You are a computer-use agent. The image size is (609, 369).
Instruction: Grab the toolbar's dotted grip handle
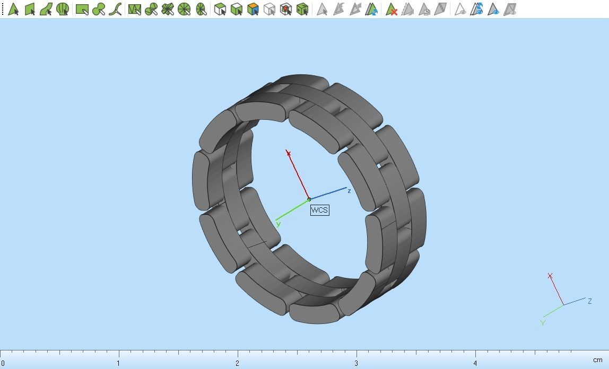[3, 10]
